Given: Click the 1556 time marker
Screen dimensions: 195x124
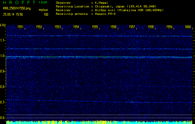Looking at the screenshot, I should click(x=113, y=27).
